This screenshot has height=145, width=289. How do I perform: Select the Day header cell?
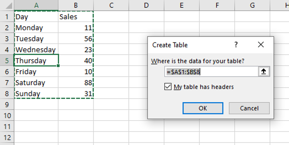tap(36, 17)
